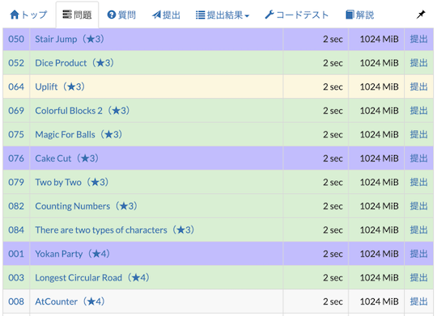This screenshot has height=316, width=437.
Task: Click problem number 082
Action: pos(16,206)
